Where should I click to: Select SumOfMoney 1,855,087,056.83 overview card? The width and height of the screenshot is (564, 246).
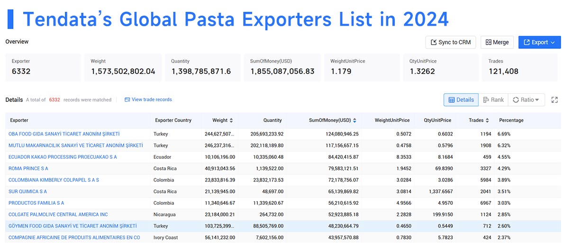282,67
